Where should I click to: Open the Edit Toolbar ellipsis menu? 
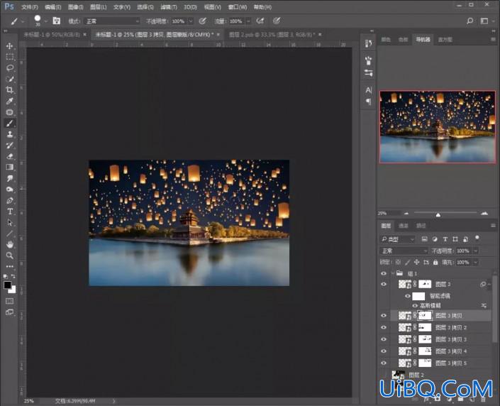9,266
